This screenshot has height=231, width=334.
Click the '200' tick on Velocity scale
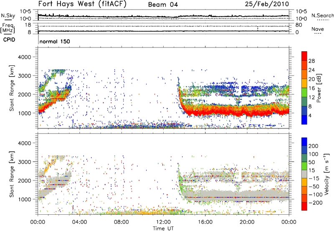(x=314, y=146)
